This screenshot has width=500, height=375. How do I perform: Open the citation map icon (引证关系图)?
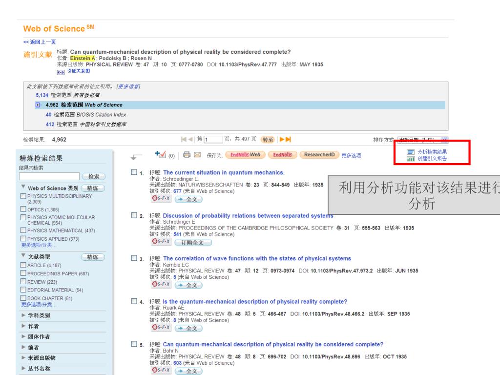coord(61,72)
